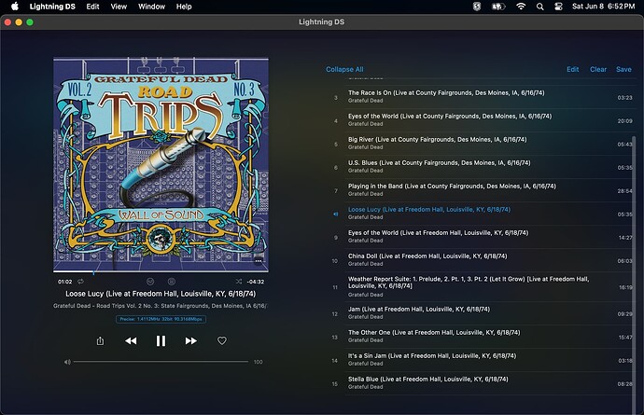644x415 pixels.
Task: Play China Doll track
Action: click(483, 260)
